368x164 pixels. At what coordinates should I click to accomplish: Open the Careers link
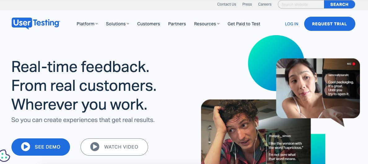click(x=265, y=4)
